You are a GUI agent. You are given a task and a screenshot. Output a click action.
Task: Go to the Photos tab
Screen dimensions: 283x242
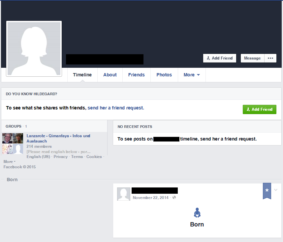pyautogui.click(x=164, y=75)
